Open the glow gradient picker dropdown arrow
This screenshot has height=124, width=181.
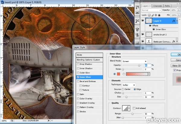149,74
